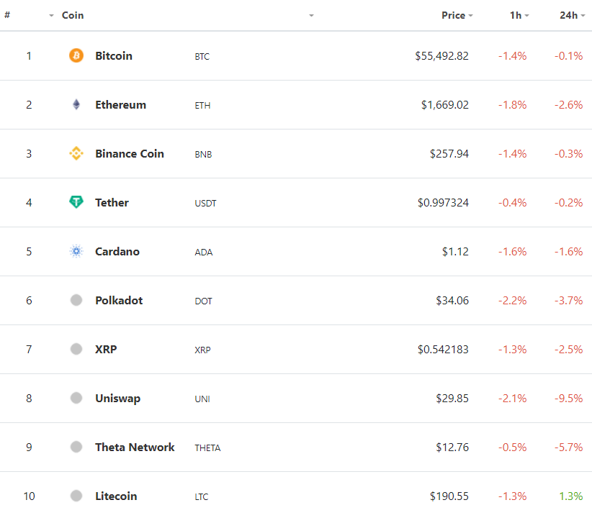This screenshot has width=592, height=518.
Task: Click the Ethereum diamond icon
Action: pos(76,104)
